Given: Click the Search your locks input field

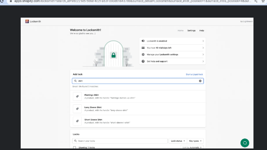Looking at the screenshot, I should coord(120,141).
